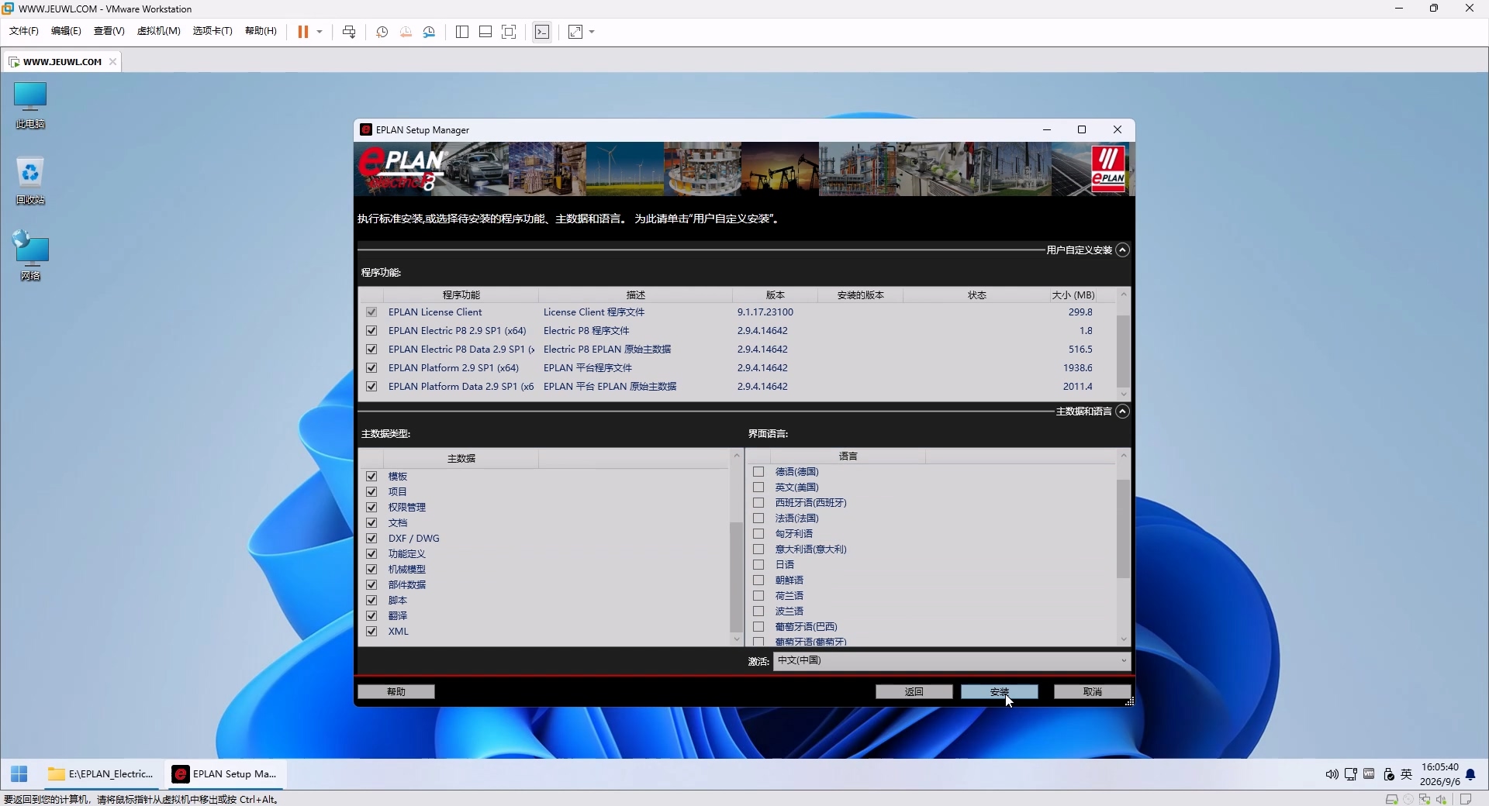Pause the virtual machine from the VMware toolbar

click(x=302, y=32)
